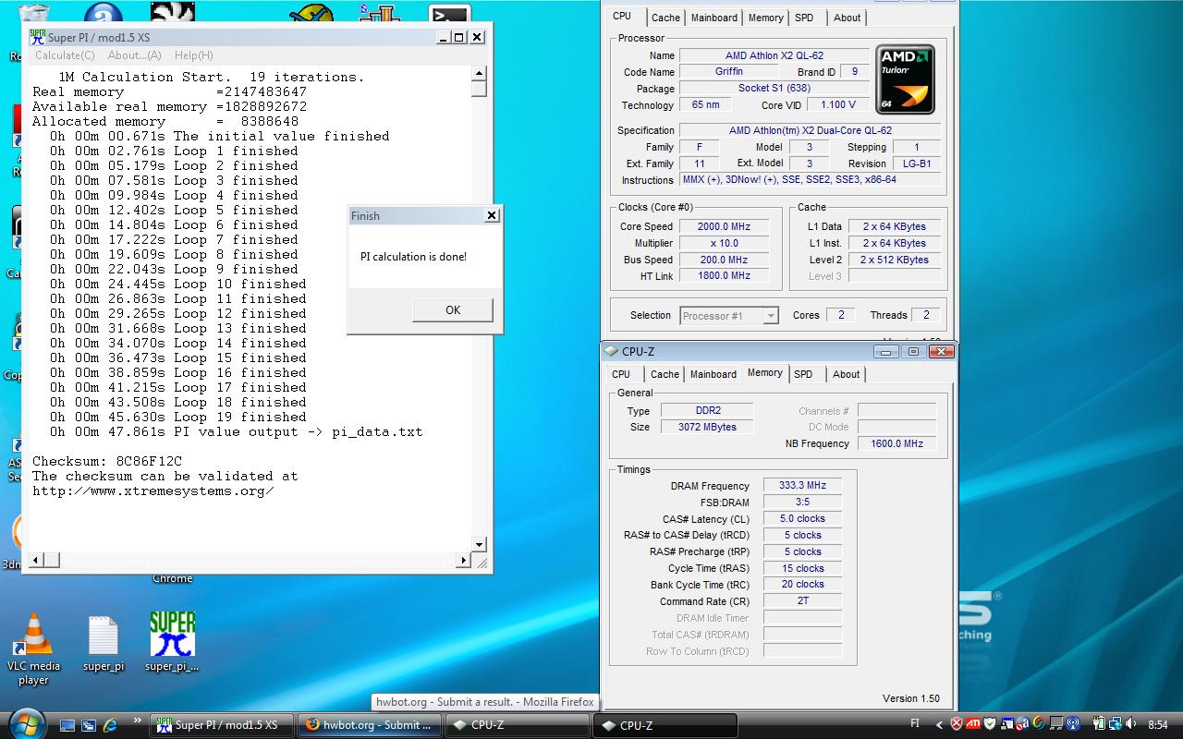
Task: Switch to Memory tab in upper CPU-Z
Action: point(766,18)
